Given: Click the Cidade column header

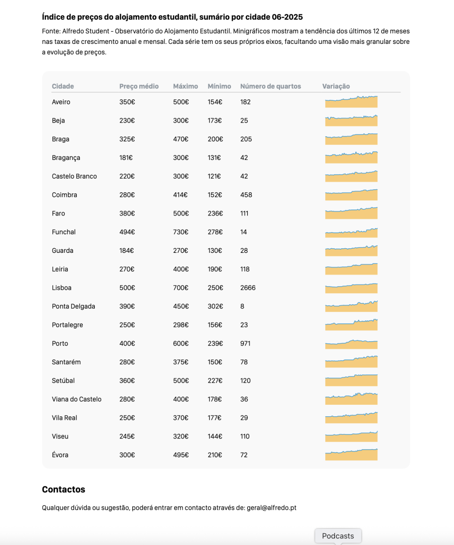Looking at the screenshot, I should pos(63,86).
